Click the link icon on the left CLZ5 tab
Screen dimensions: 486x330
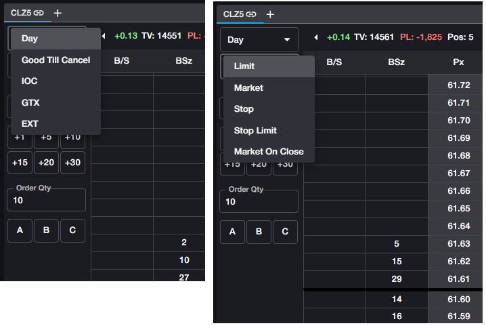(39, 13)
